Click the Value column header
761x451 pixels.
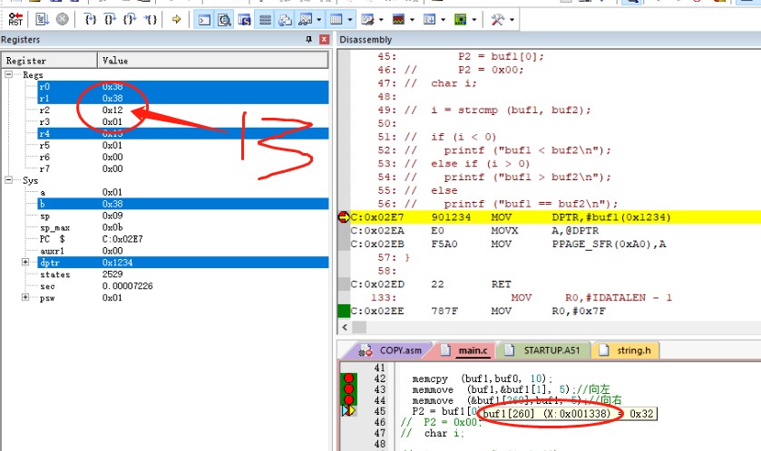coord(212,61)
